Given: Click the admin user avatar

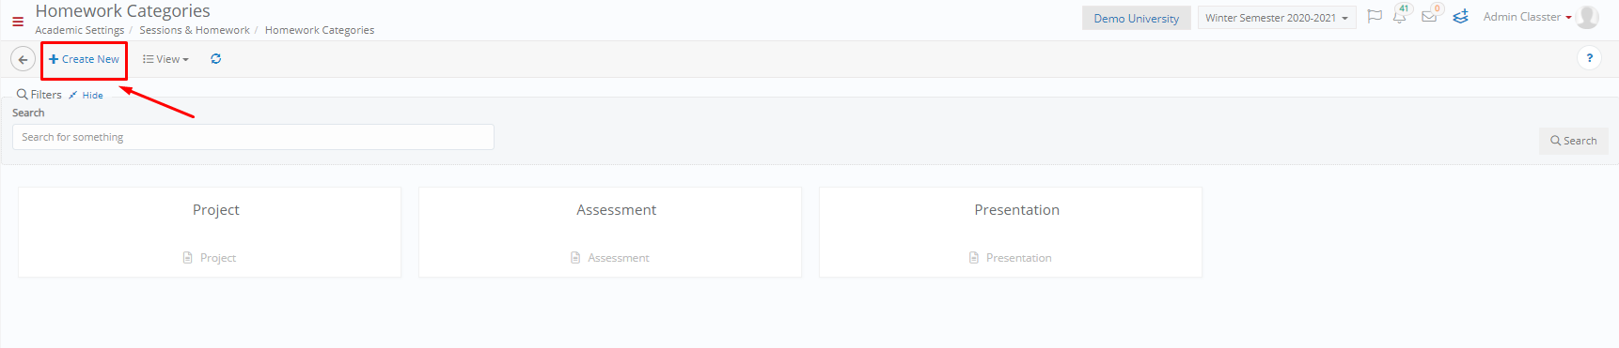Looking at the screenshot, I should pos(1588,17).
